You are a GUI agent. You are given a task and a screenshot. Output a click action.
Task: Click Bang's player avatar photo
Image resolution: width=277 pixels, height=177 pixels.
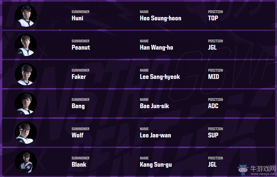pyautogui.click(x=26, y=104)
